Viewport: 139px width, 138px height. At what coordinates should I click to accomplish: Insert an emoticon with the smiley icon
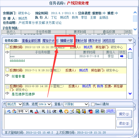(66, 111)
